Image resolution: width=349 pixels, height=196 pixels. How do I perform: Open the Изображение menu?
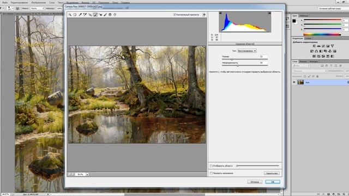pos(39,2)
